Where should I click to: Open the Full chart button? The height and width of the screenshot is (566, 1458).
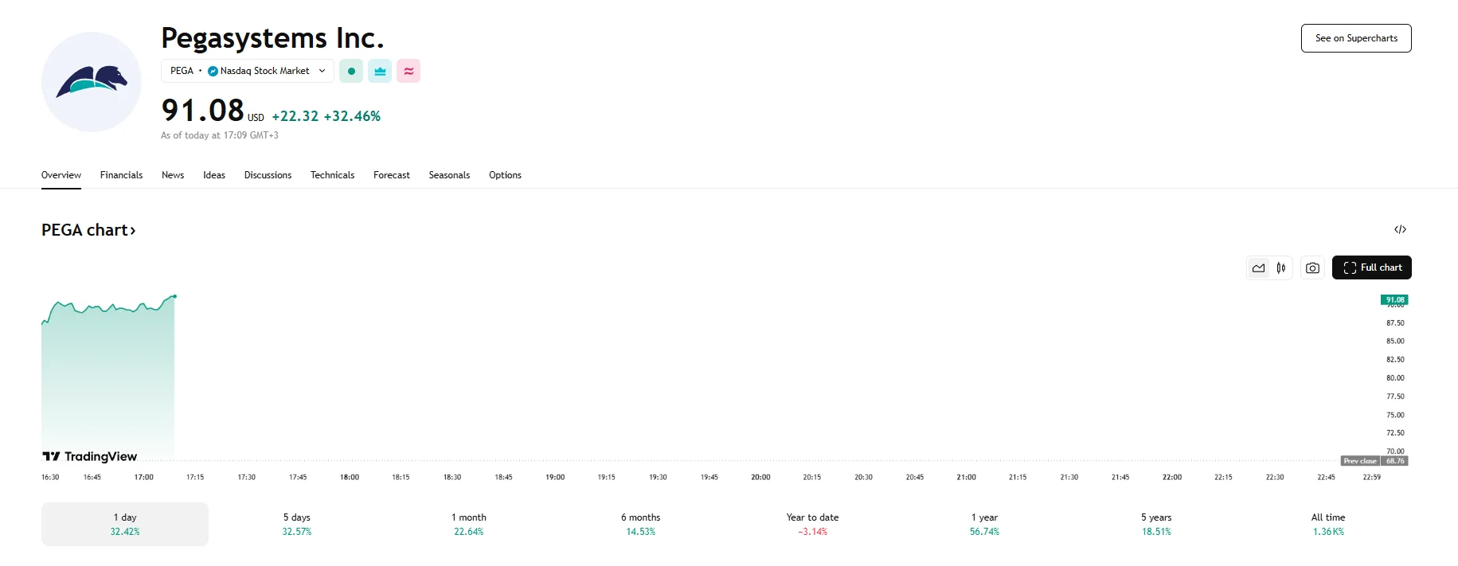click(x=1372, y=267)
